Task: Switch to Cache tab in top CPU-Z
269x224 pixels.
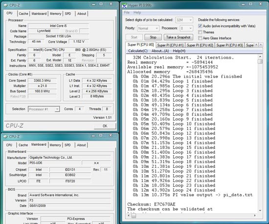Action: click(23, 14)
